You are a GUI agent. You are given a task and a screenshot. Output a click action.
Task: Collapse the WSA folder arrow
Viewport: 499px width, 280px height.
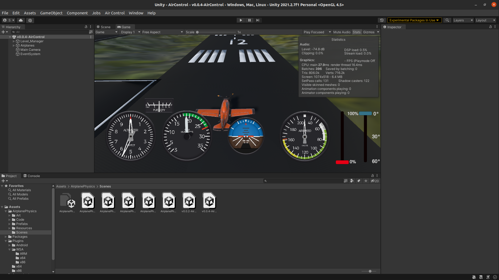pos(10,249)
